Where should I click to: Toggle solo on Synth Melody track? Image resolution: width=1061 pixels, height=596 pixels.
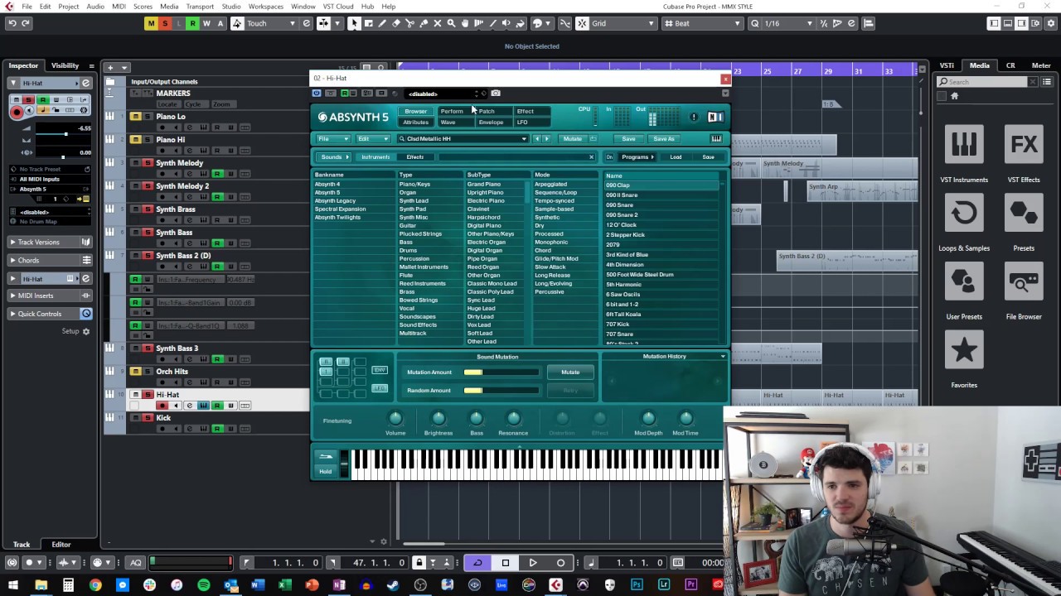pos(148,163)
